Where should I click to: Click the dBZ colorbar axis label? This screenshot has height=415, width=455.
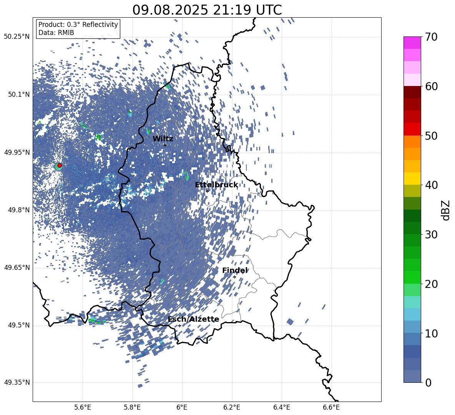tap(446, 210)
